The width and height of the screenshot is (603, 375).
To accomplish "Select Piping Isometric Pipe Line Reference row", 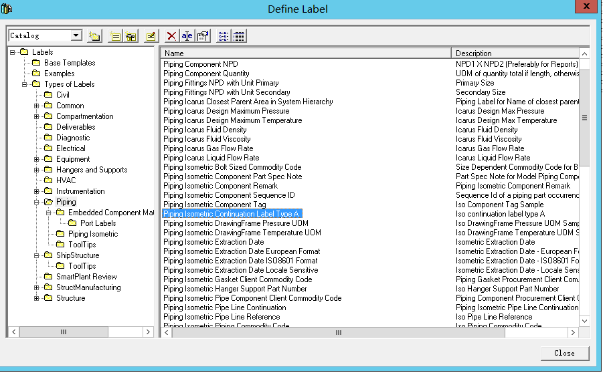I will [x=222, y=317].
